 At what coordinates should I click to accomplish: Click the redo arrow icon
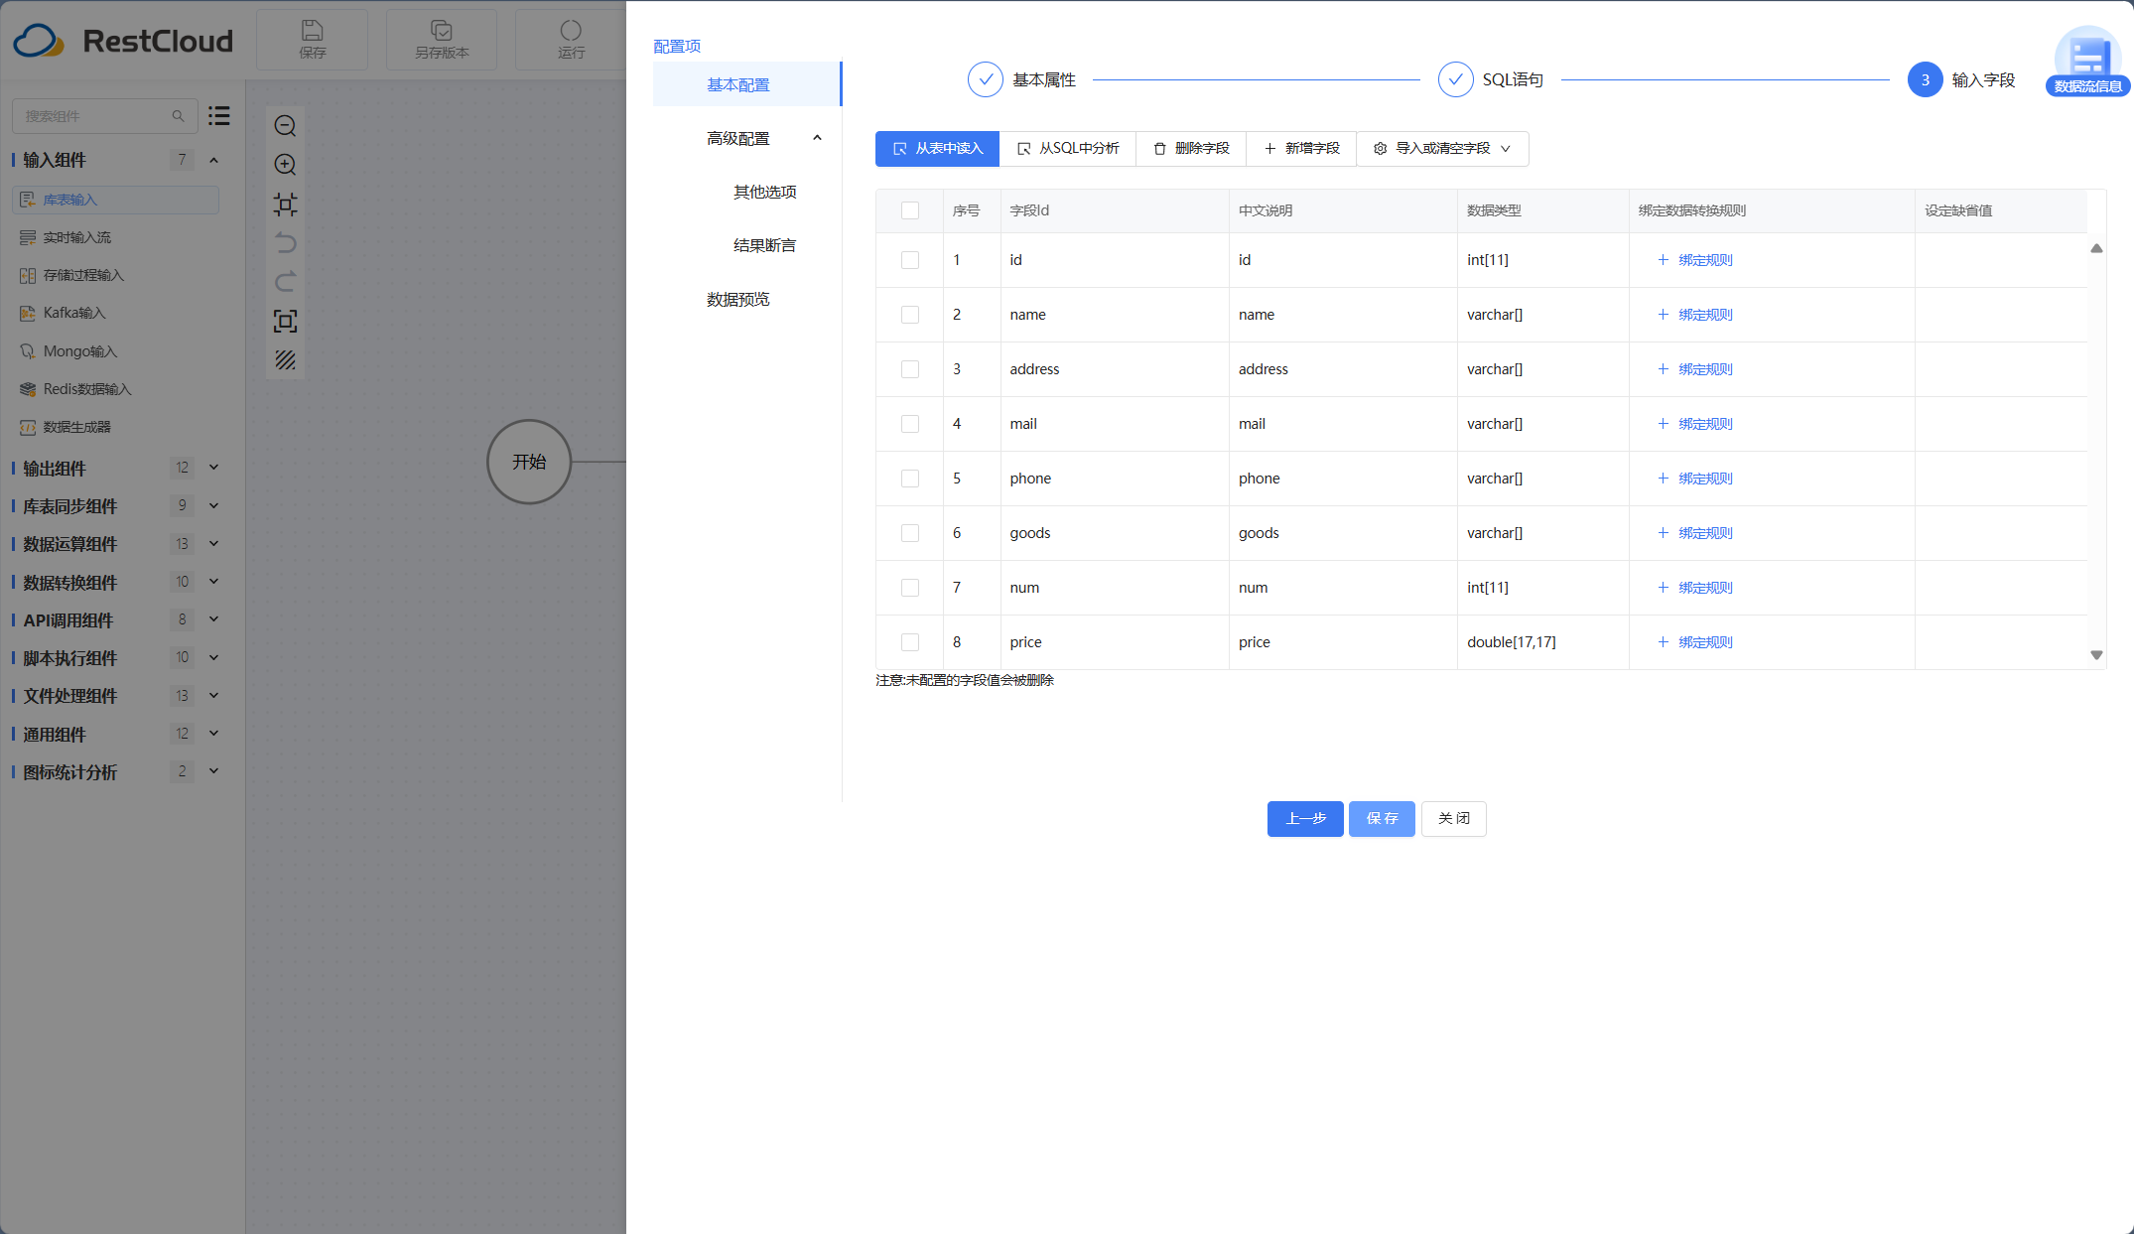point(285,282)
